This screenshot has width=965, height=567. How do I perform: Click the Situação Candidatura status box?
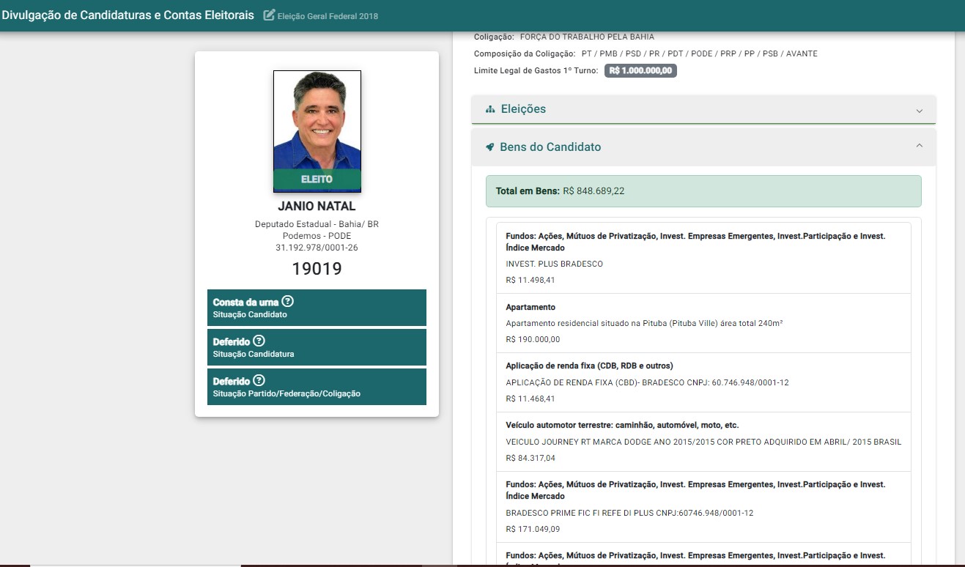tap(317, 347)
